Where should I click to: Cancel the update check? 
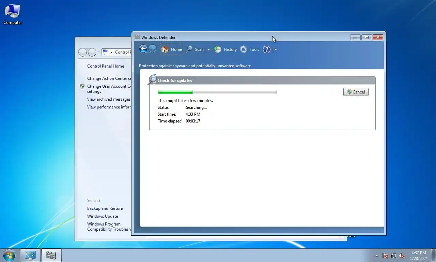tap(356, 92)
